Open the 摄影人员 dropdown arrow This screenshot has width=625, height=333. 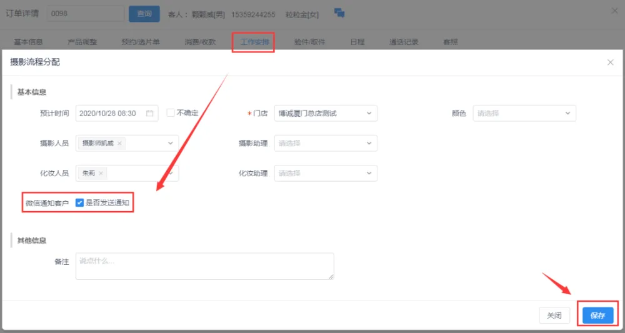pos(170,144)
